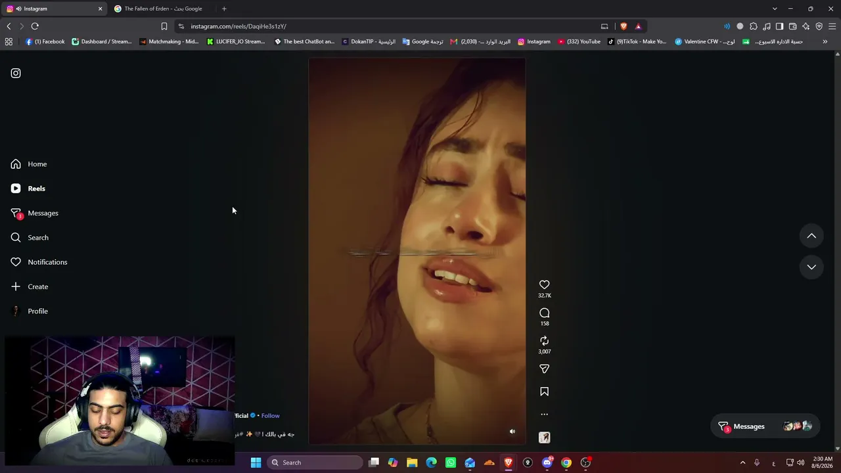Open Create in Instagram sidebar

pos(30,287)
